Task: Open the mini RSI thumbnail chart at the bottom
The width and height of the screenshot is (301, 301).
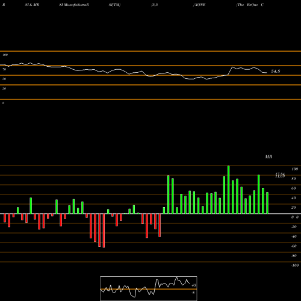Action: 149,288
